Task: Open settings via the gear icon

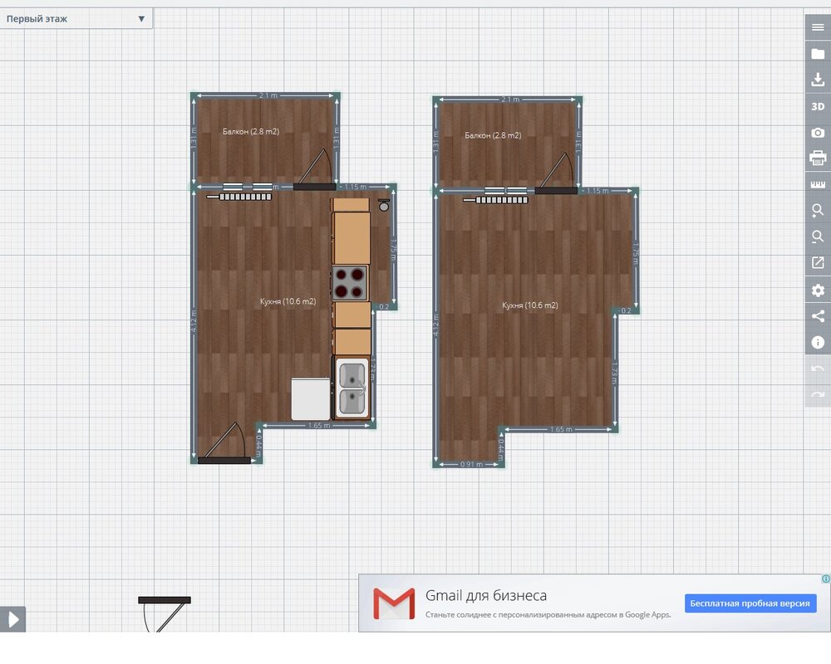Action: (818, 290)
